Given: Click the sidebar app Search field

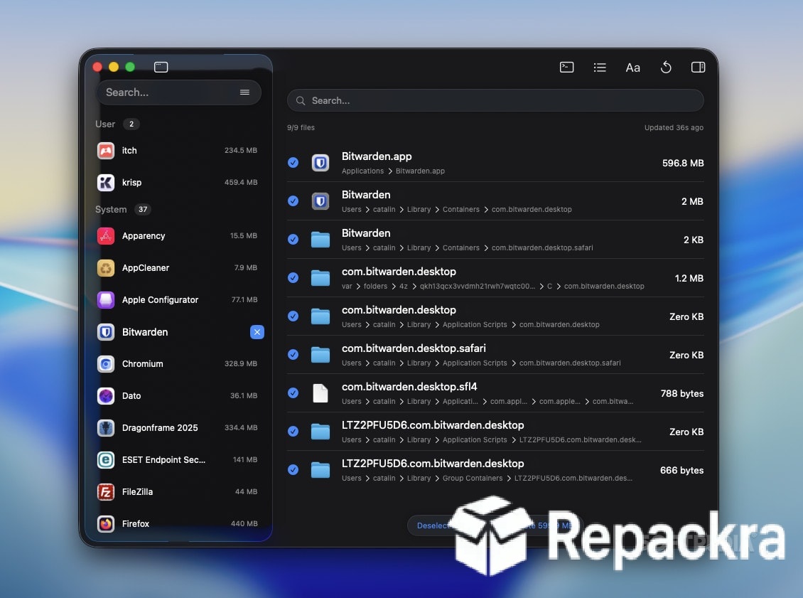Looking at the screenshot, I should (x=179, y=92).
